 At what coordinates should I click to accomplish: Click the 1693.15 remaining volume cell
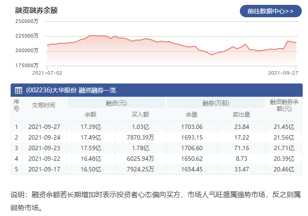point(192,138)
